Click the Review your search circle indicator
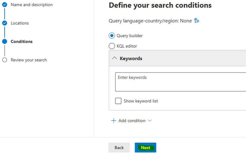246x154 pixels. click(4, 60)
